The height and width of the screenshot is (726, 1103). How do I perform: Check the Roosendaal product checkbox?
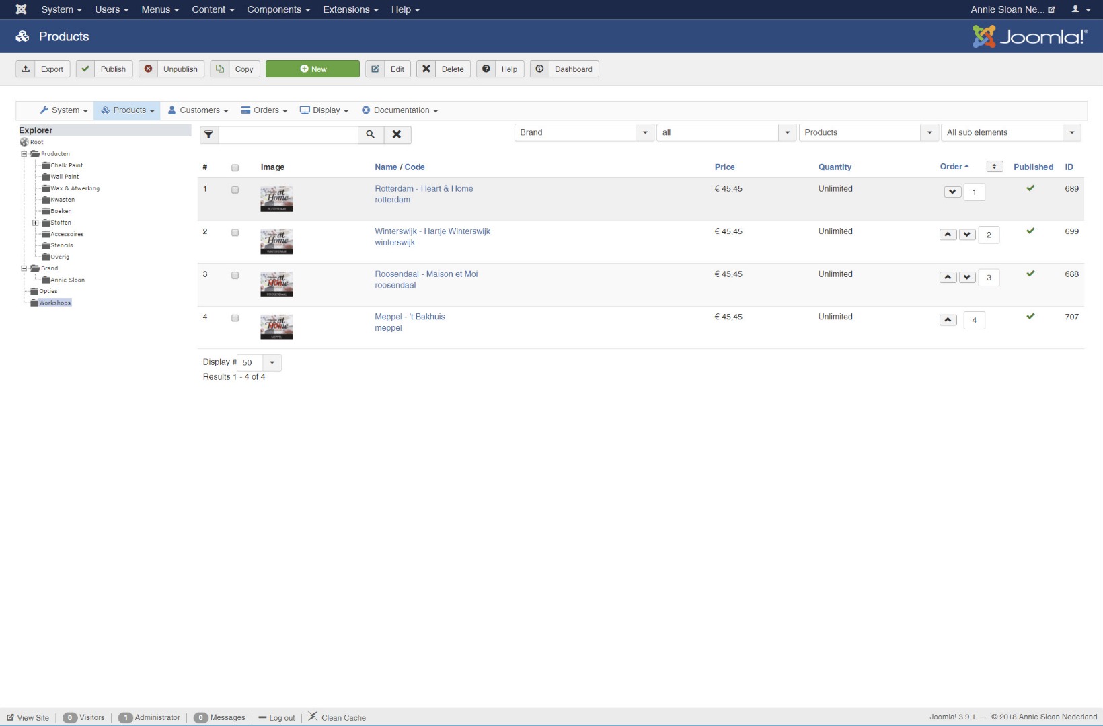click(235, 275)
